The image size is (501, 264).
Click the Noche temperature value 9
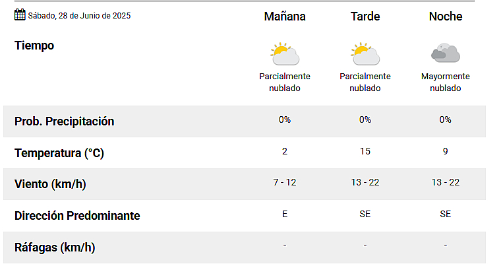[446, 151]
